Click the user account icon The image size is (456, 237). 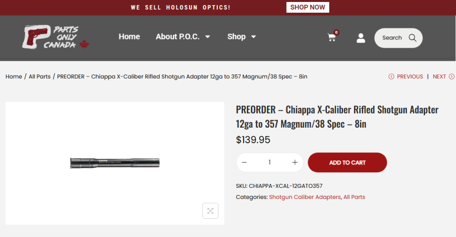click(x=361, y=38)
